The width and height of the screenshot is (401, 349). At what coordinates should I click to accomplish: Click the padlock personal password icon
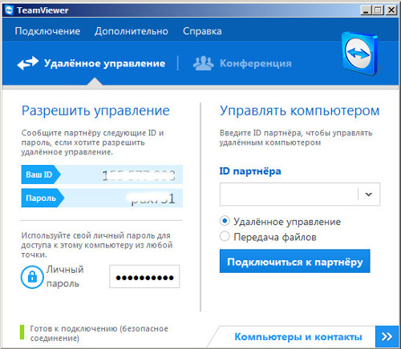[x=32, y=277]
